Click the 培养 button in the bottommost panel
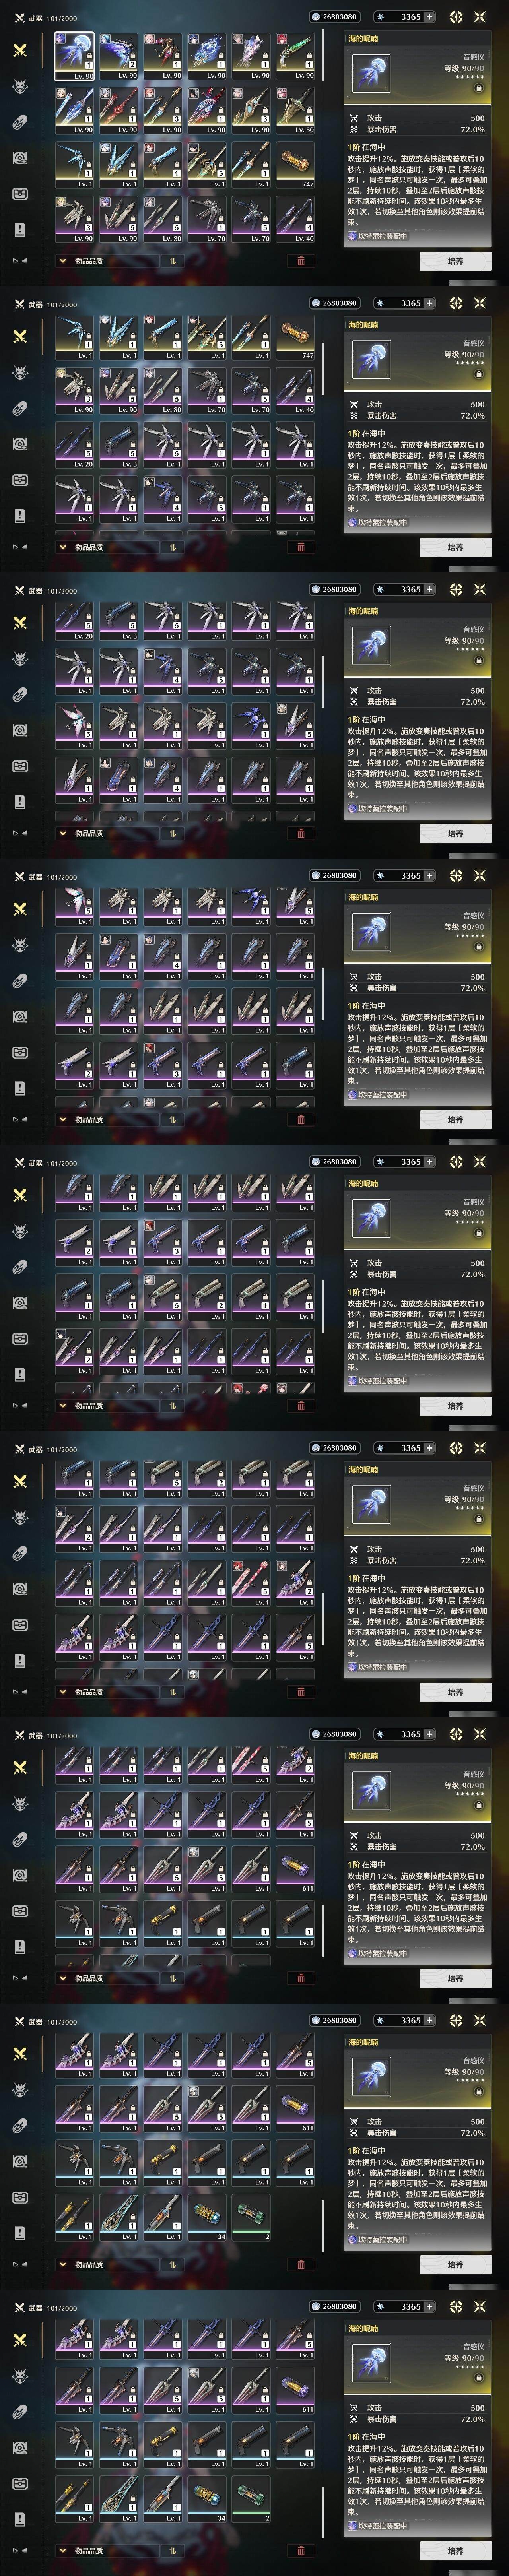Image resolution: width=509 pixels, height=2576 pixels. [455, 2551]
